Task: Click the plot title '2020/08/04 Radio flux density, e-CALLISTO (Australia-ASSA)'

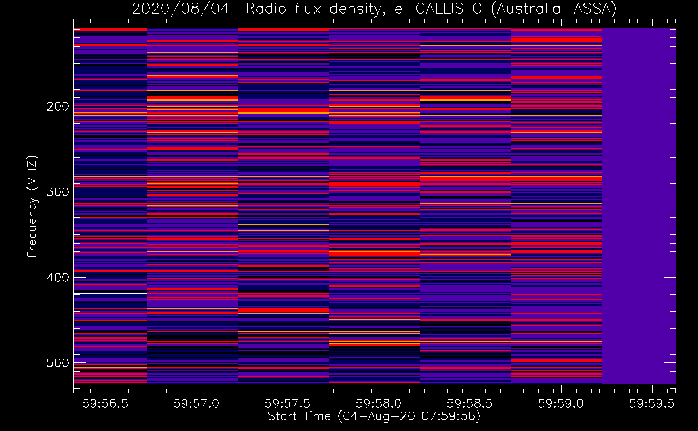Action: (x=374, y=9)
